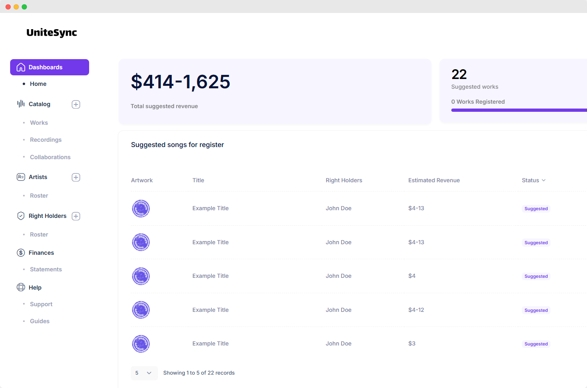Open the records-per-page dropdown showing 5
587x388 pixels.
pyautogui.click(x=144, y=373)
